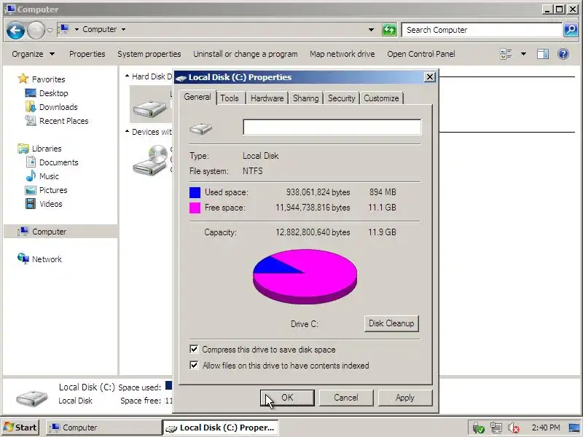Click the Favorites star icon

tap(23, 79)
